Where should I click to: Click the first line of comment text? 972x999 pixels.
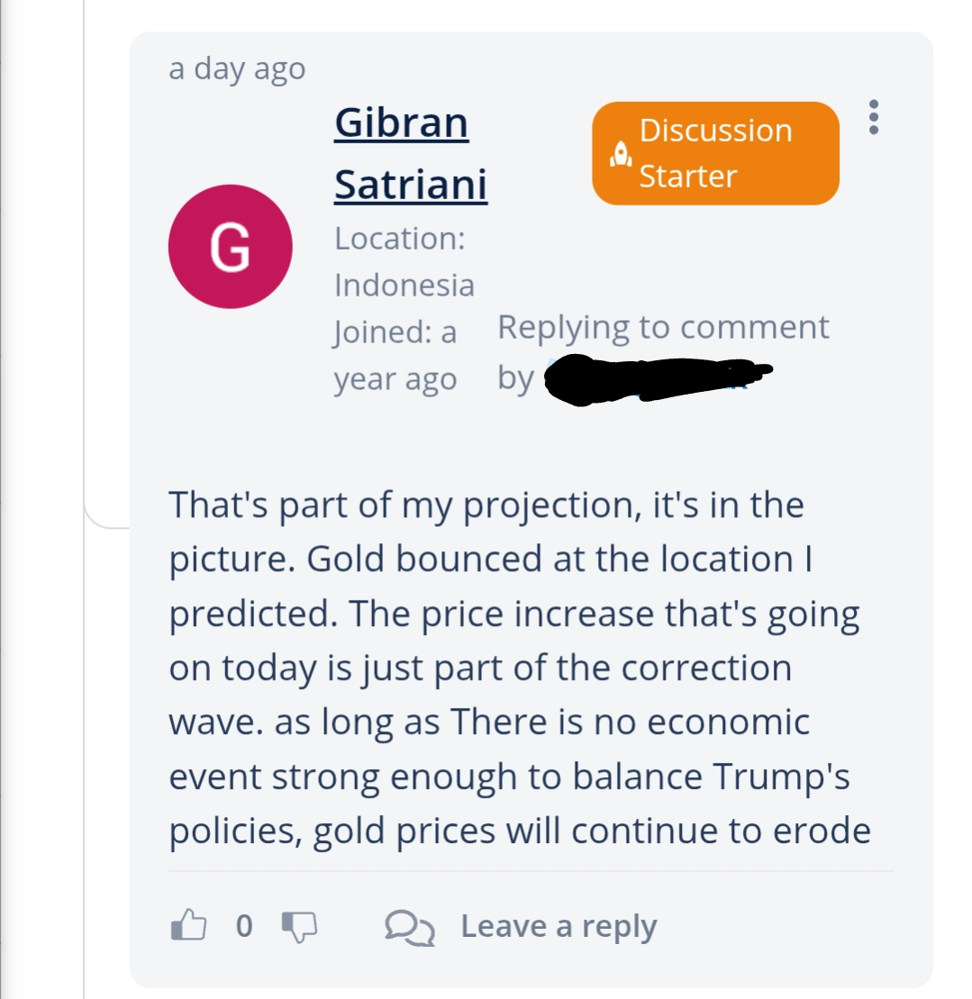coord(486,505)
